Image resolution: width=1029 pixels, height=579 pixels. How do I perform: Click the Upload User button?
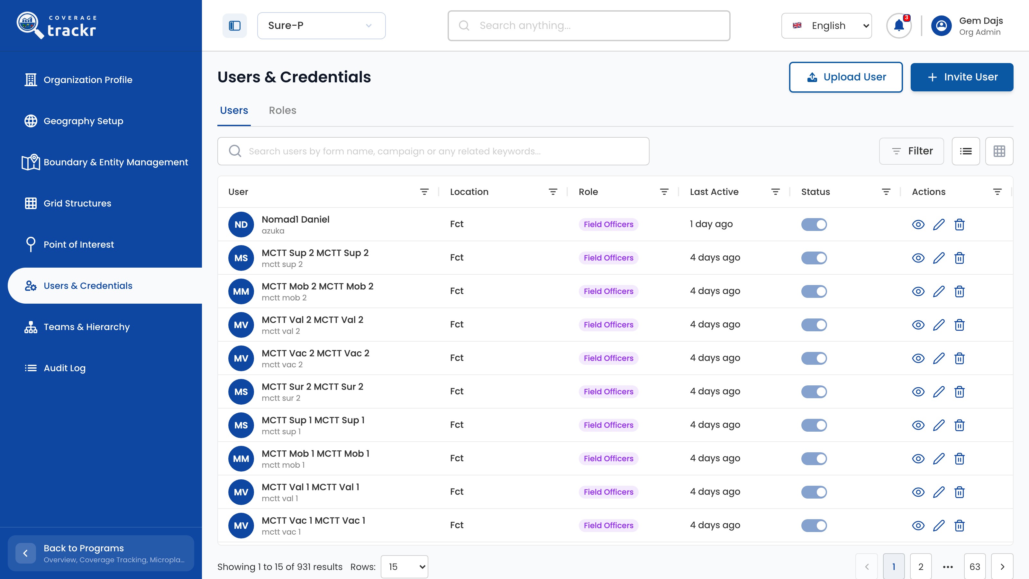pos(846,77)
